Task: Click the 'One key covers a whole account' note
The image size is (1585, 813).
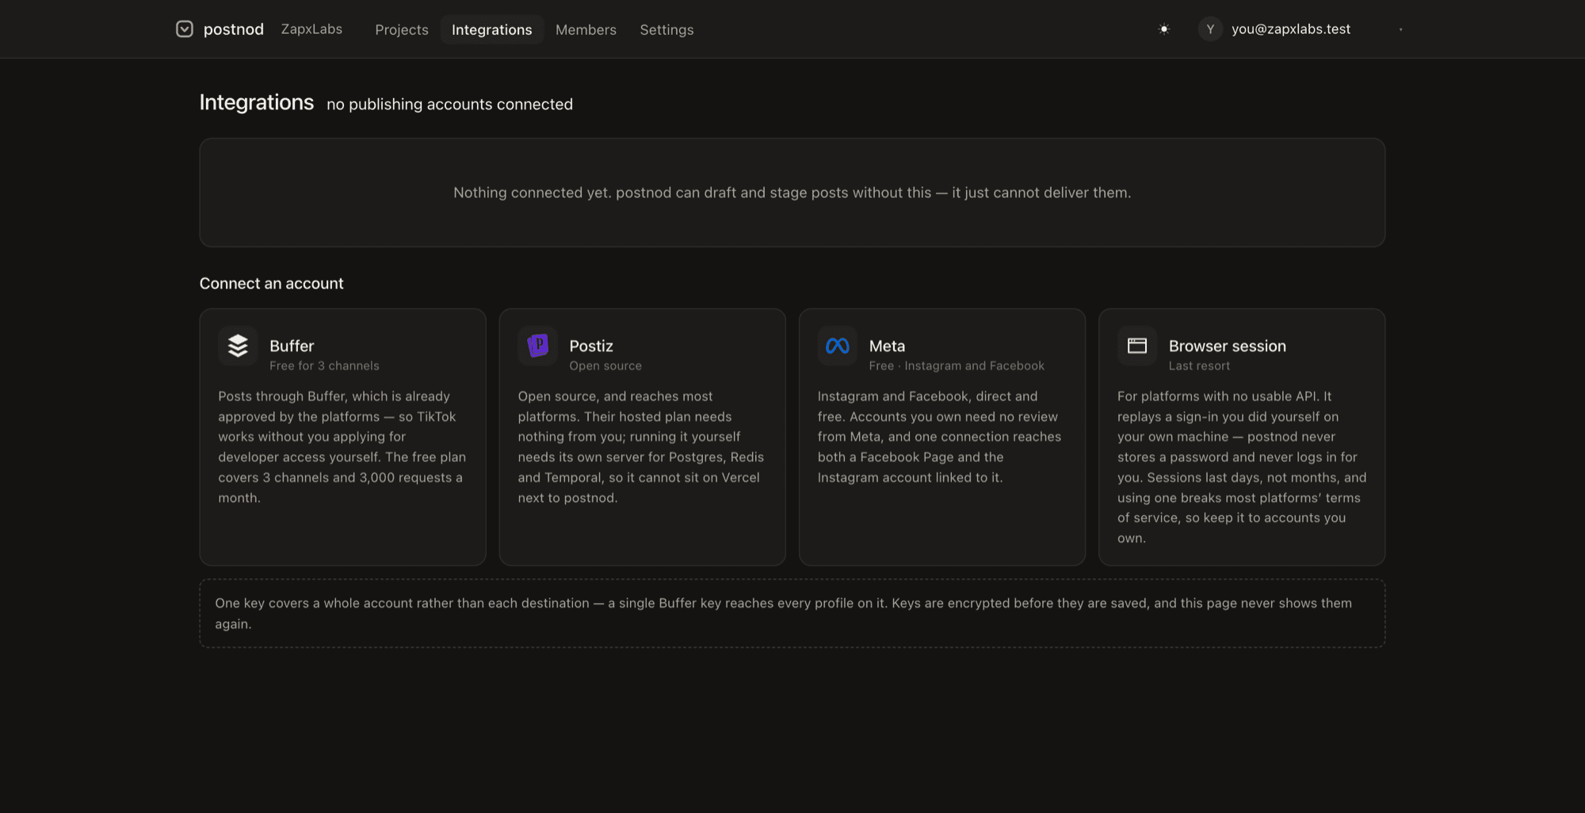Action: (x=792, y=613)
